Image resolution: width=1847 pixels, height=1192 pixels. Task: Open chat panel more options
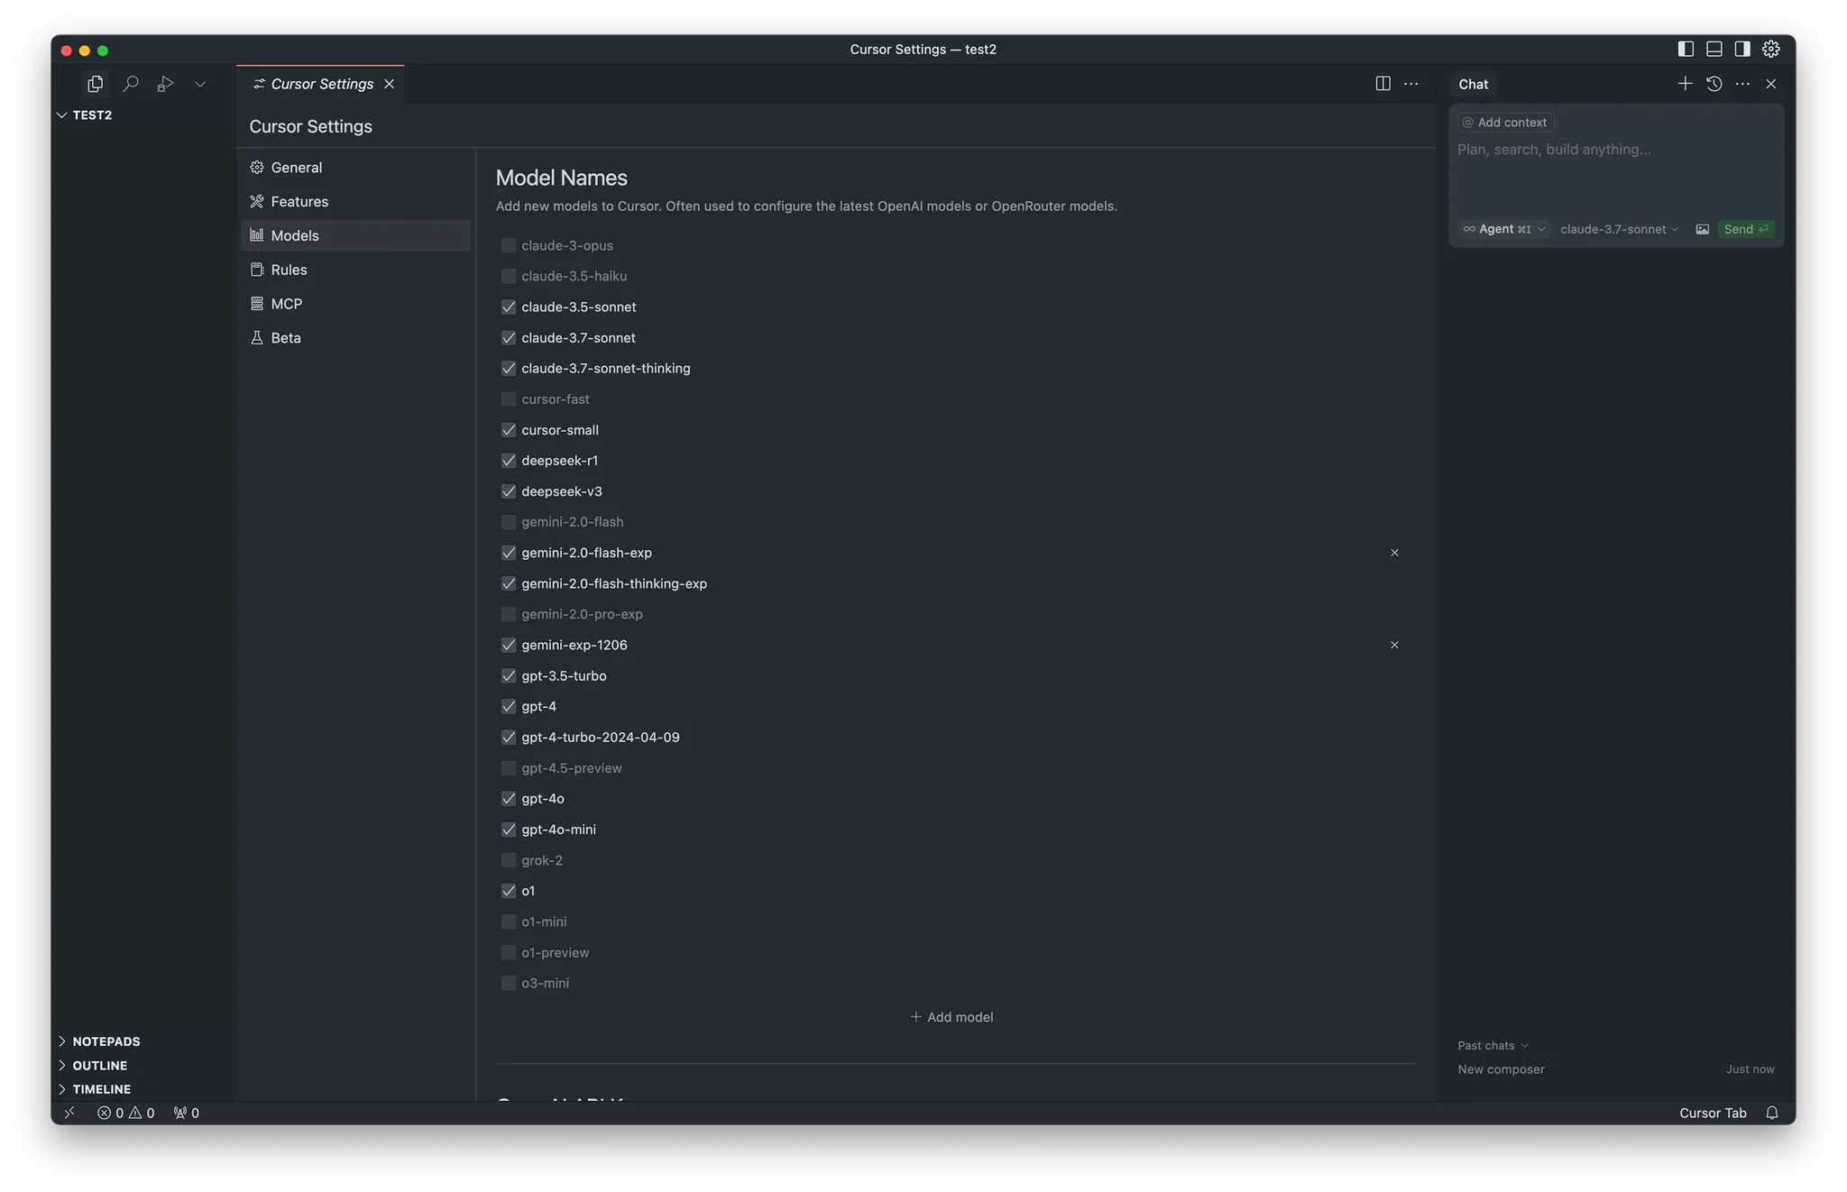(1742, 84)
